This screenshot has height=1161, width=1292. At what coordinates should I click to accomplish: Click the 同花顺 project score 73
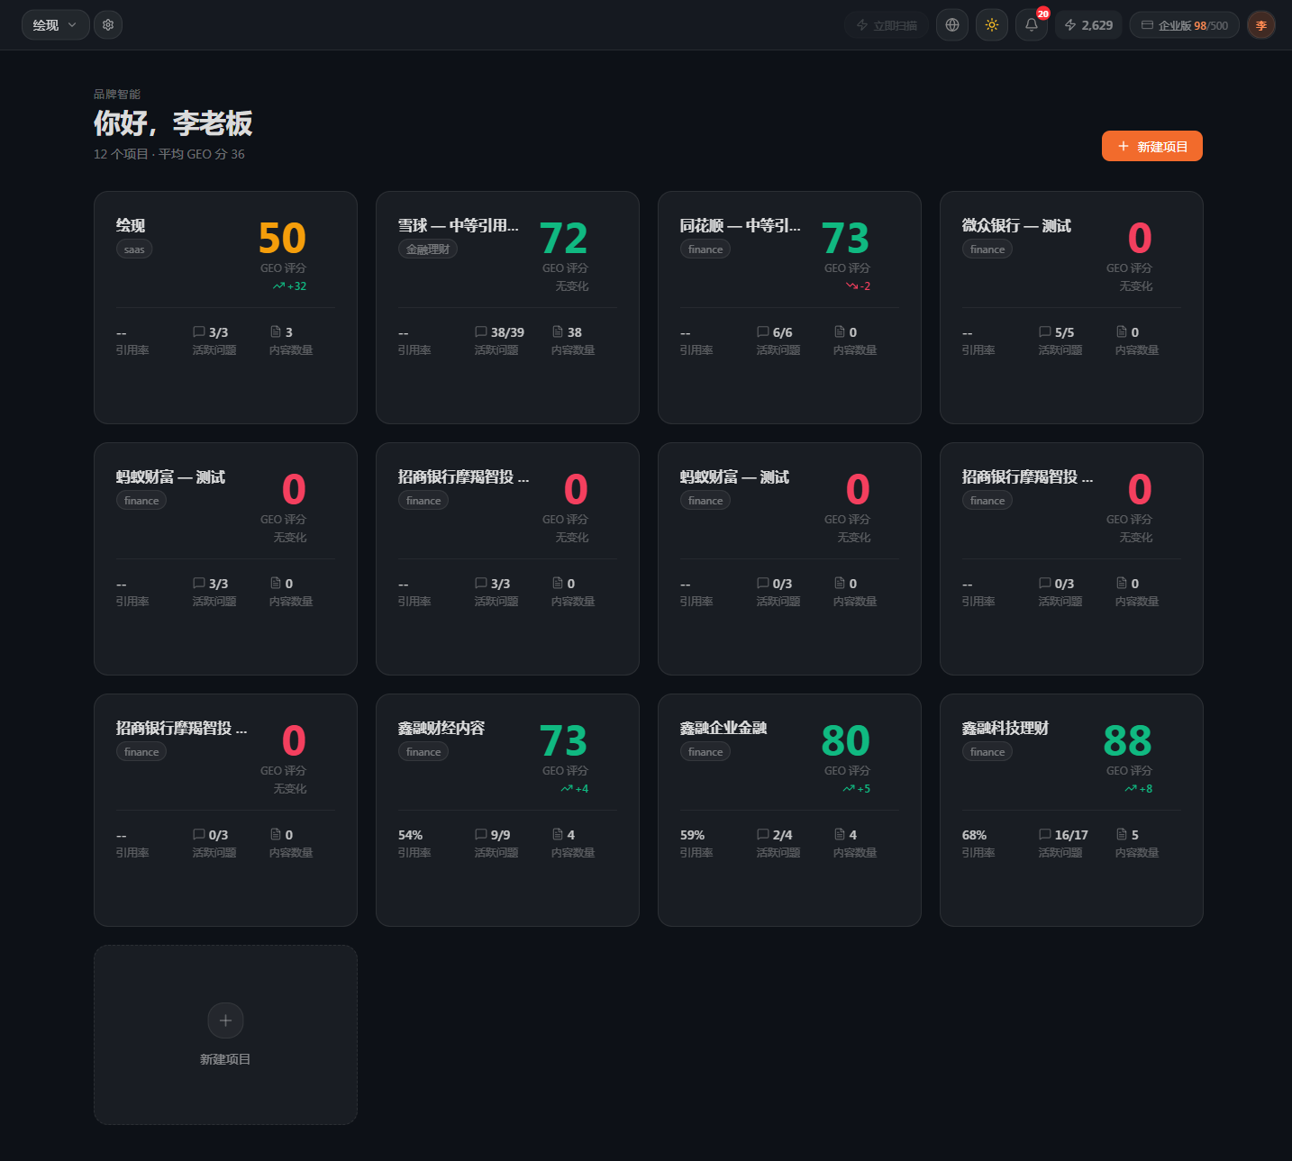(845, 239)
